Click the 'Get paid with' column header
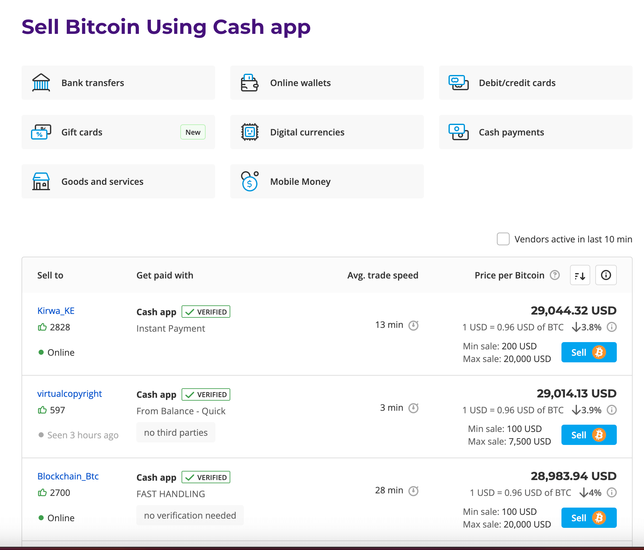 [165, 275]
